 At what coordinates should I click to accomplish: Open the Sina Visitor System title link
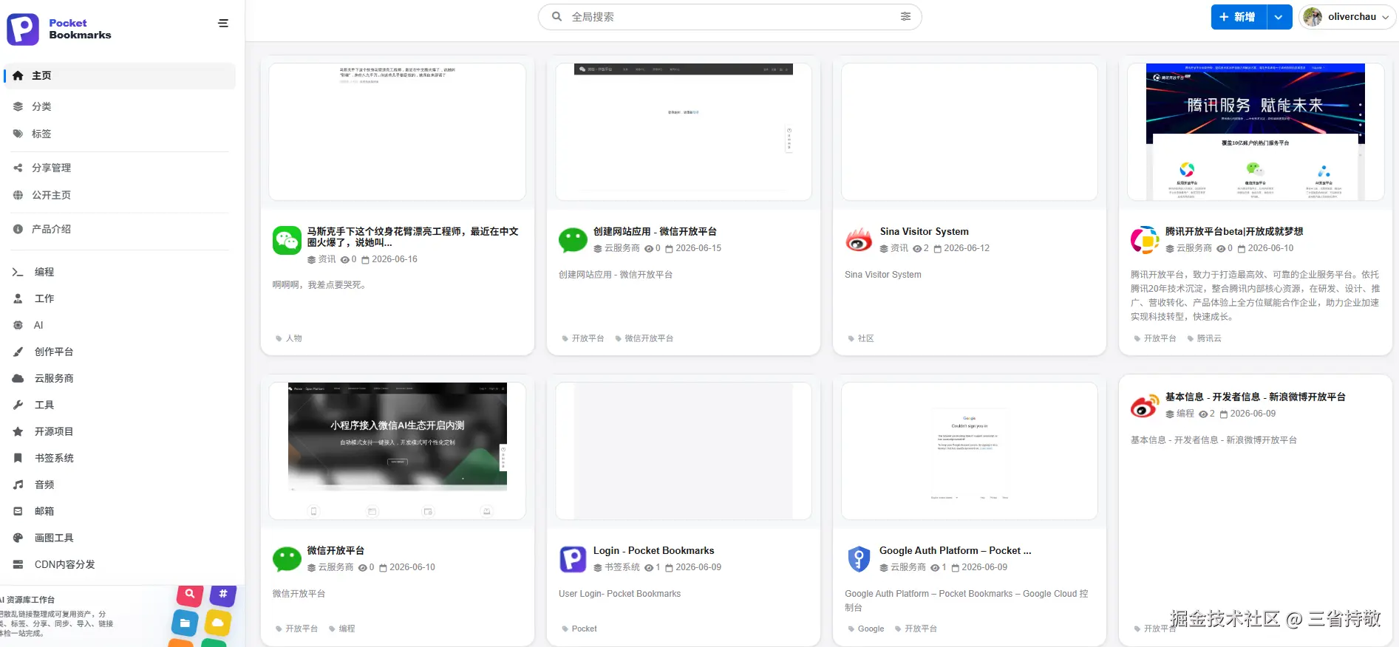[924, 231]
